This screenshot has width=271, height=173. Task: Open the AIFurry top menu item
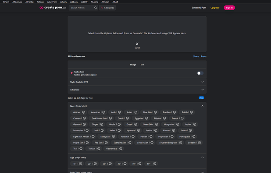(x=64, y=2)
